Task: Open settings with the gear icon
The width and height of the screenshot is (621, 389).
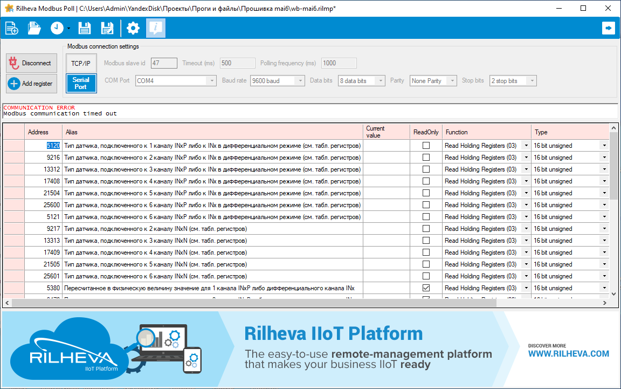Action: coord(133,28)
